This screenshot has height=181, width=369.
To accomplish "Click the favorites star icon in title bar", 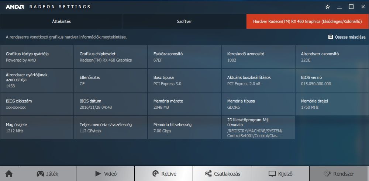I will point(328,7).
